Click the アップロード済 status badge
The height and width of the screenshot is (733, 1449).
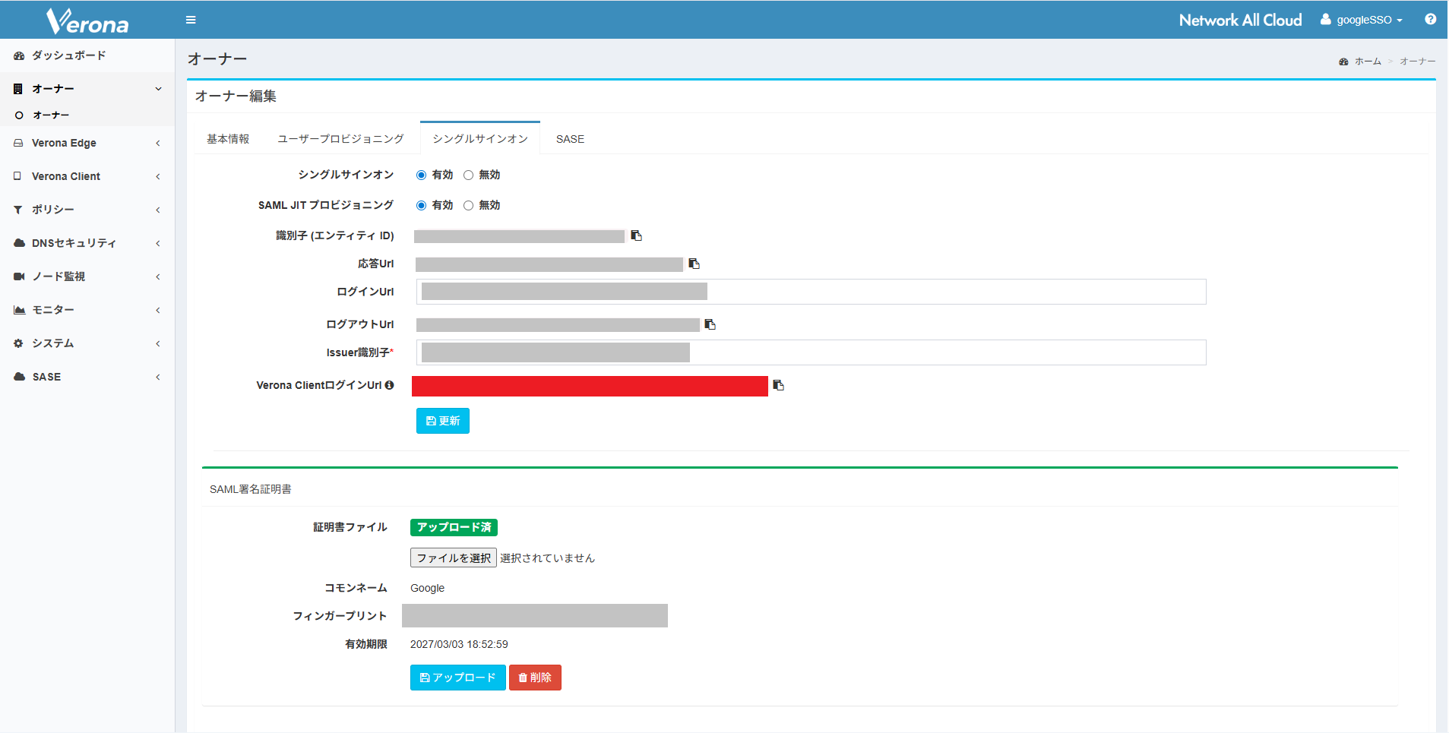[454, 527]
